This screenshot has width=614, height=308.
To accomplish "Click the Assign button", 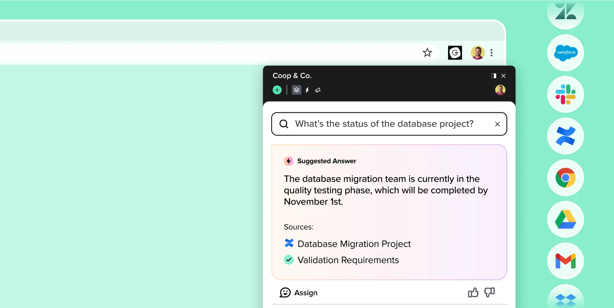I will tap(299, 293).
